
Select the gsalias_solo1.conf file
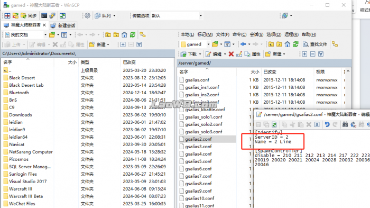click(x=203, y=117)
